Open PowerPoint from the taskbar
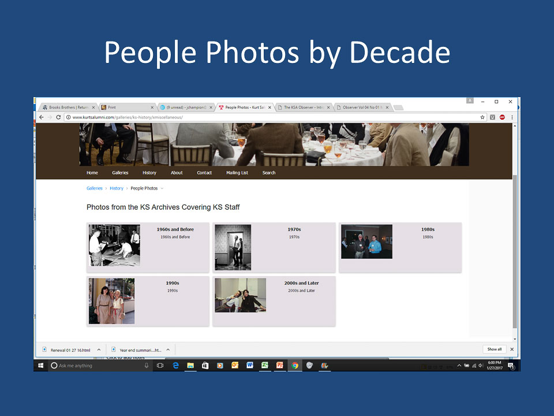The height and width of the screenshot is (416, 554). pos(280,365)
